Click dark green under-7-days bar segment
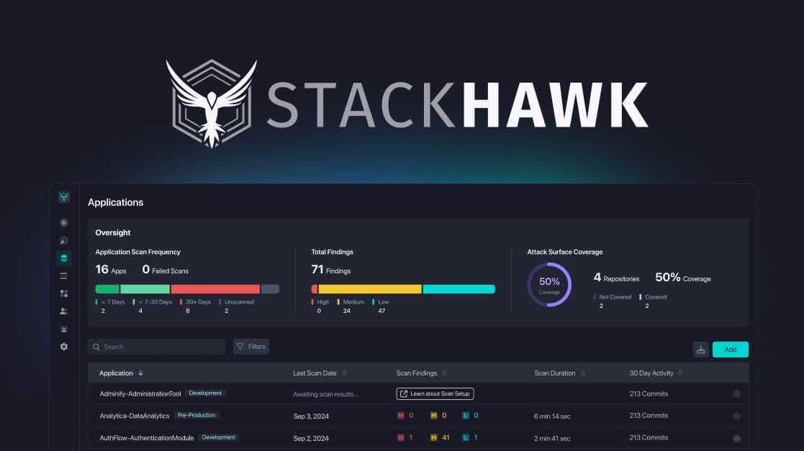This screenshot has height=451, width=804. [x=107, y=289]
